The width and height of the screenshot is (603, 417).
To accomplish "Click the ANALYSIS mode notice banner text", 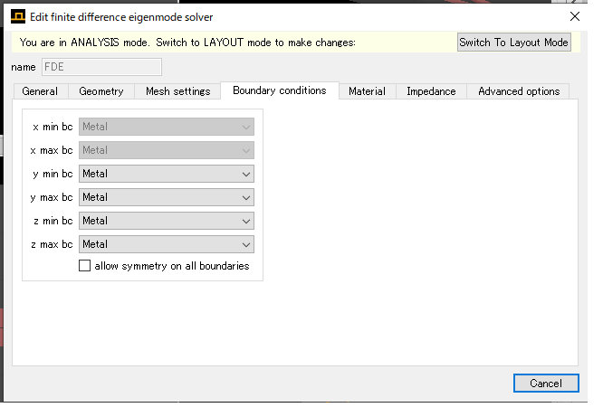I will pos(187,43).
